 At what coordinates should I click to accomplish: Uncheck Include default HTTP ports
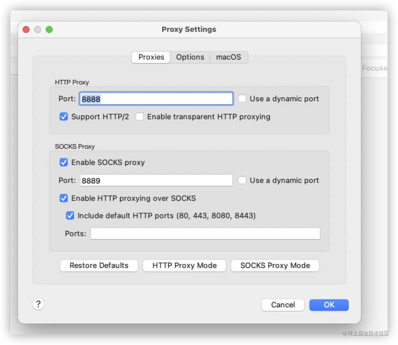click(70, 216)
